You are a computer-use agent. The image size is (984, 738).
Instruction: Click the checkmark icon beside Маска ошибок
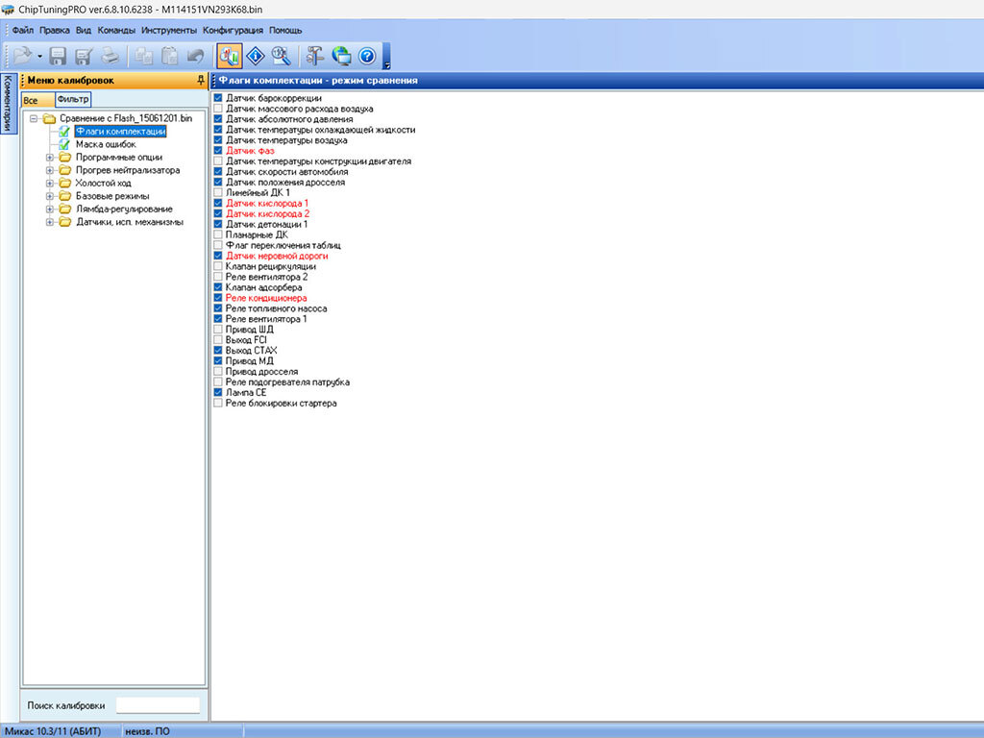(64, 144)
